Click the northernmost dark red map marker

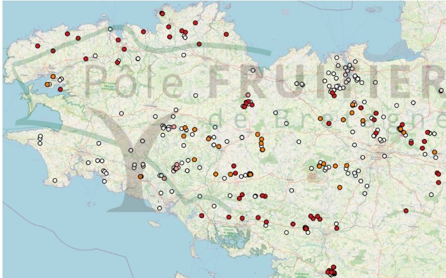click(162, 13)
